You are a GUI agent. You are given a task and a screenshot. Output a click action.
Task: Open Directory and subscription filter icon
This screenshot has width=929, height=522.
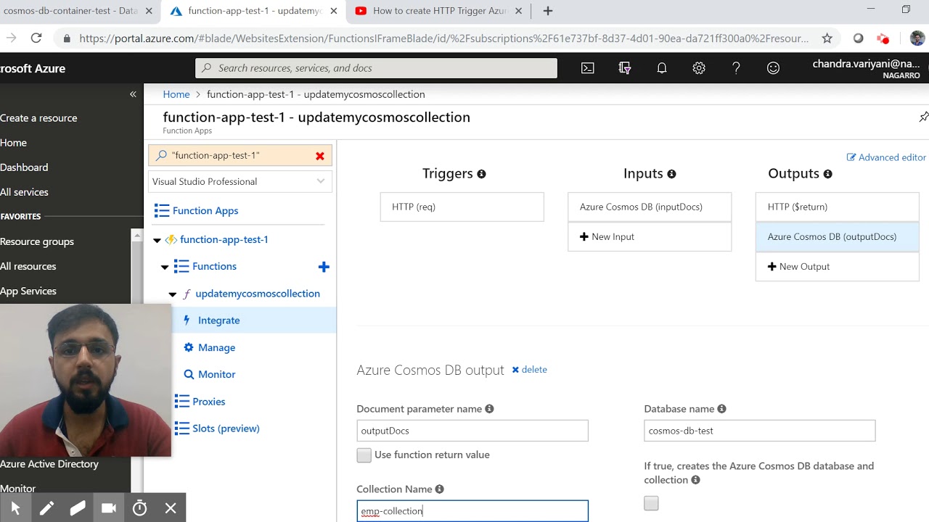pos(625,68)
